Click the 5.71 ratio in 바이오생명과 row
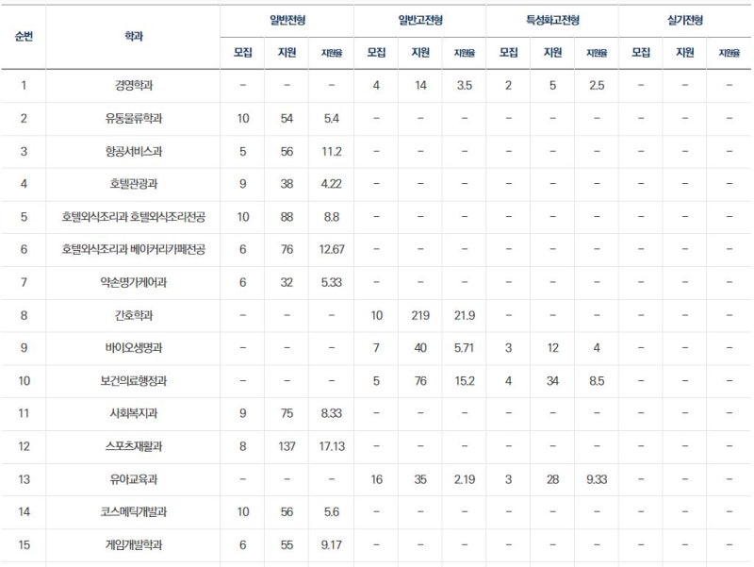 tap(464, 348)
